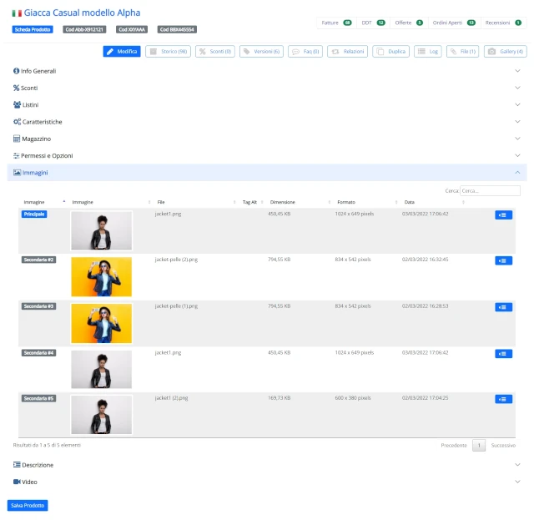The width and height of the screenshot is (534, 520).
Task: Expand the Descrizione section chevron
Action: 517,464
